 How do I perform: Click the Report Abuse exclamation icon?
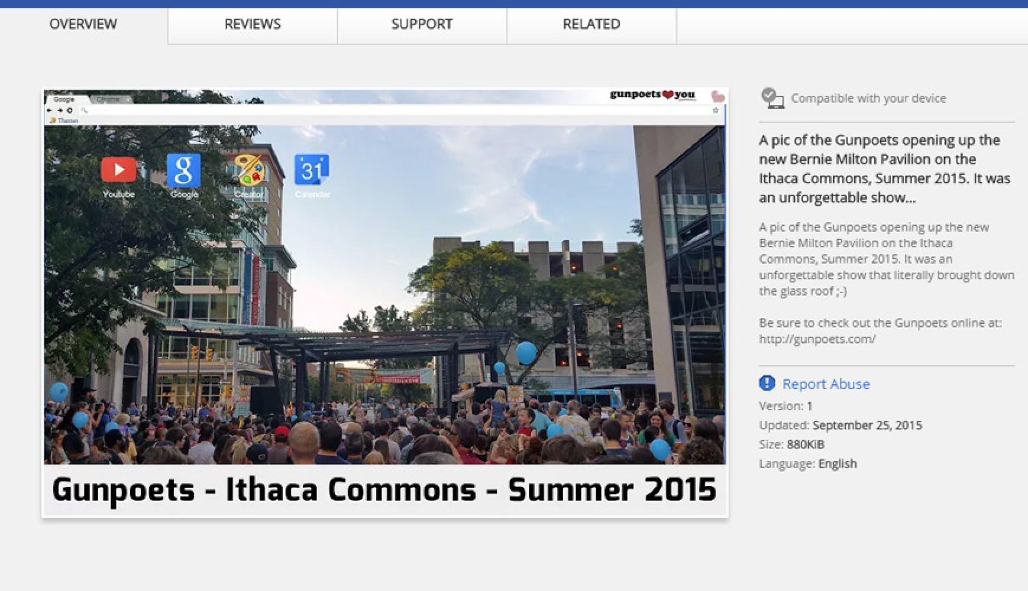click(767, 384)
